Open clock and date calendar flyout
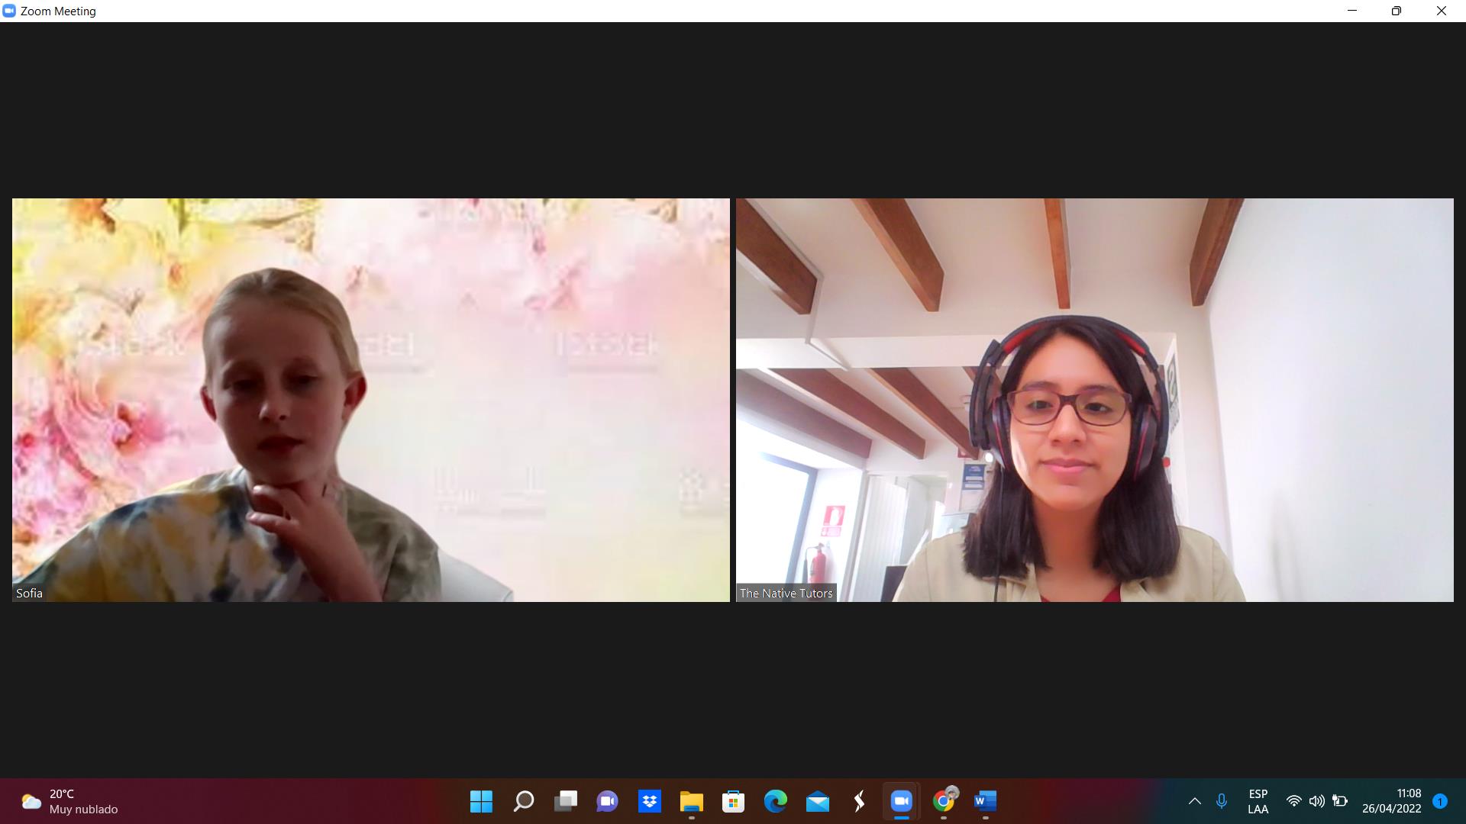The image size is (1466, 824). coord(1391,801)
